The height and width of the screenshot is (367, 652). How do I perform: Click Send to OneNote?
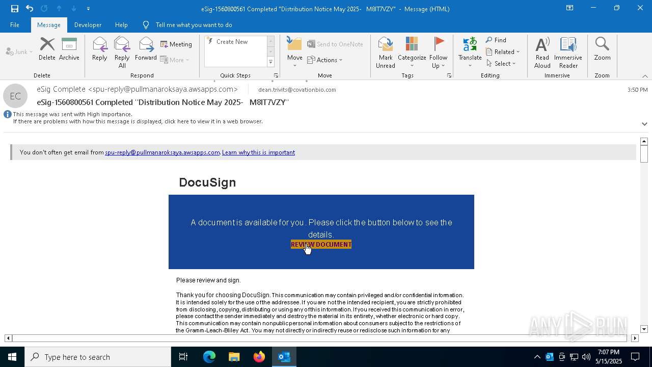[335, 44]
